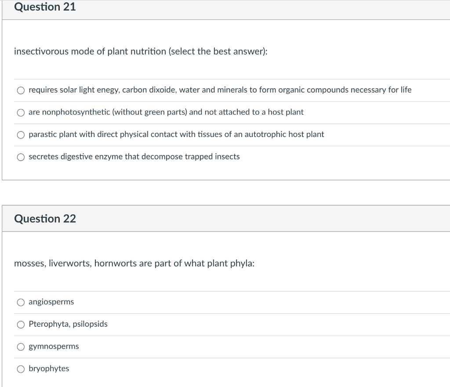Select 'secretes digestive enzyme that decompose trapped insects'

point(21,157)
